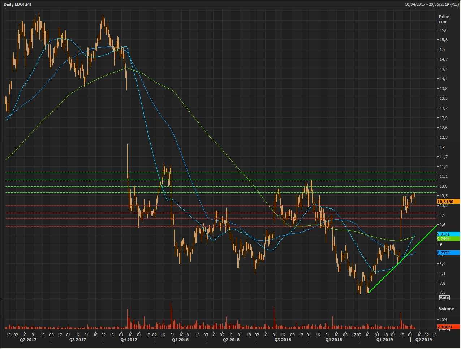Screen dimensions: 461x349
Task: Click the 12 price level on the axis
Action: click(442, 147)
